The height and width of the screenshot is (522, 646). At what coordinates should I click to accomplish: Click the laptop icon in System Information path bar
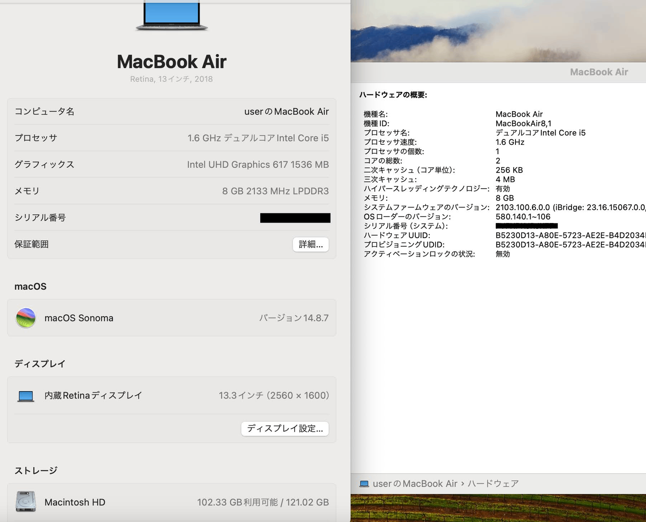tap(364, 484)
